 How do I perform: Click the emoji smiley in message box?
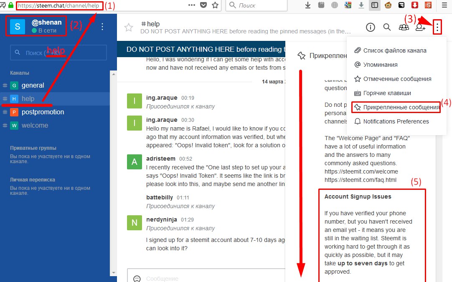(x=137, y=278)
